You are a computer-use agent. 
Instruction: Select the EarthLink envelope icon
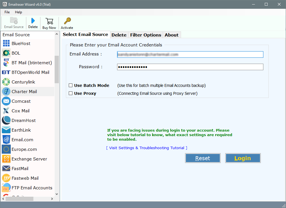pyautogui.click(x=6, y=130)
